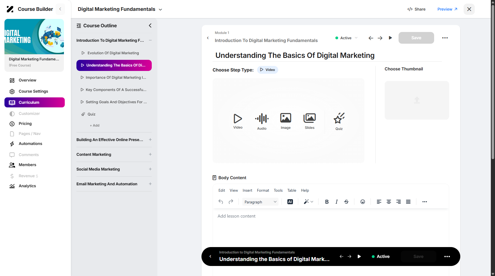Open the AI assistant in editor toolbar
This screenshot has width=495, height=276.
pos(290,202)
